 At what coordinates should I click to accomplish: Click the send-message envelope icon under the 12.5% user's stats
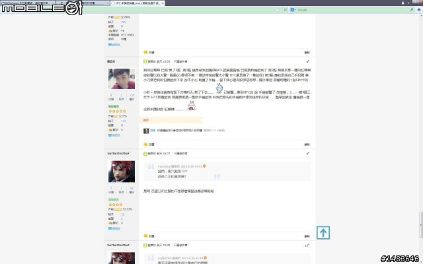pyautogui.click(x=110, y=135)
